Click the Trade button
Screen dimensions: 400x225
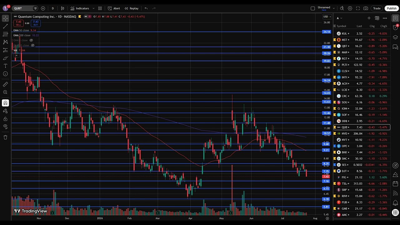point(377,8)
